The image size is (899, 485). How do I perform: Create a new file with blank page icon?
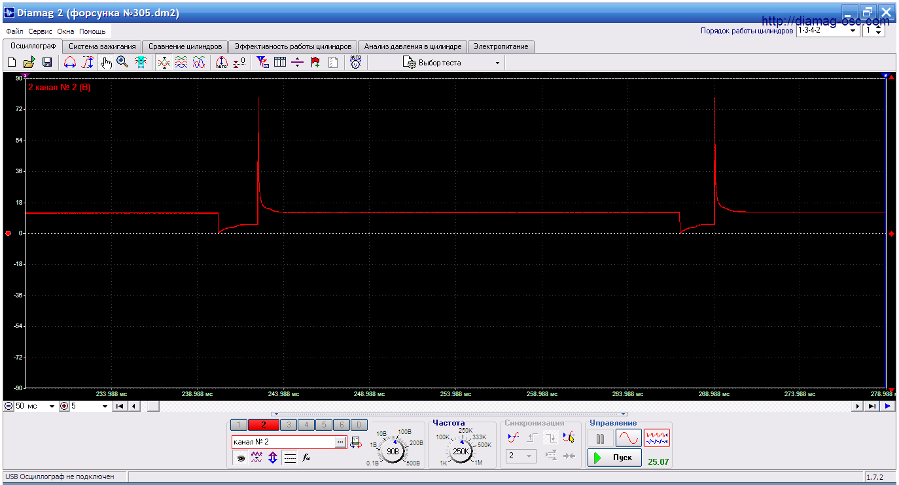point(11,62)
